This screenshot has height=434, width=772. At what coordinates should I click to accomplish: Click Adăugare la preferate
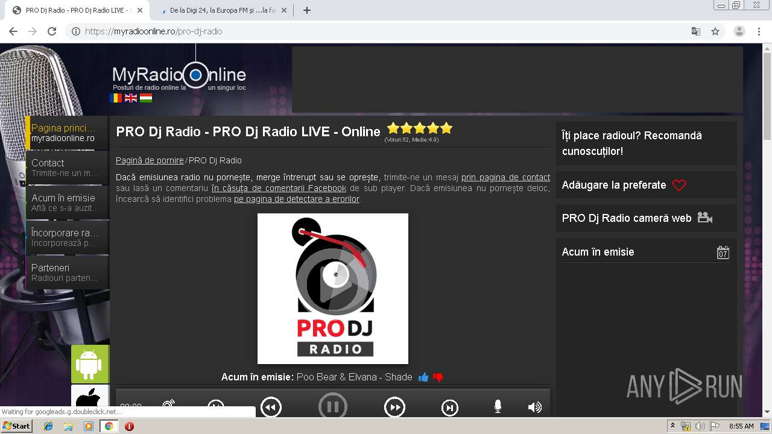click(614, 185)
